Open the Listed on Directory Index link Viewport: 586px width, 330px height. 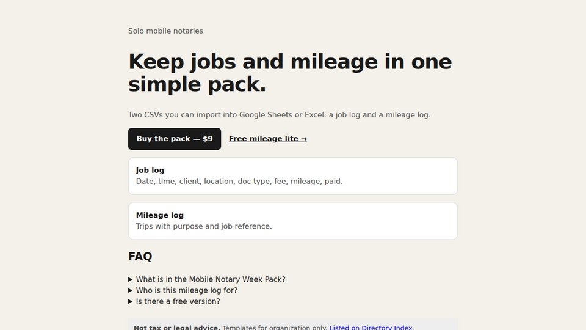[371, 328]
